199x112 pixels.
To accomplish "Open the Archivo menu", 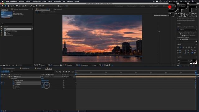I will [21, 1].
